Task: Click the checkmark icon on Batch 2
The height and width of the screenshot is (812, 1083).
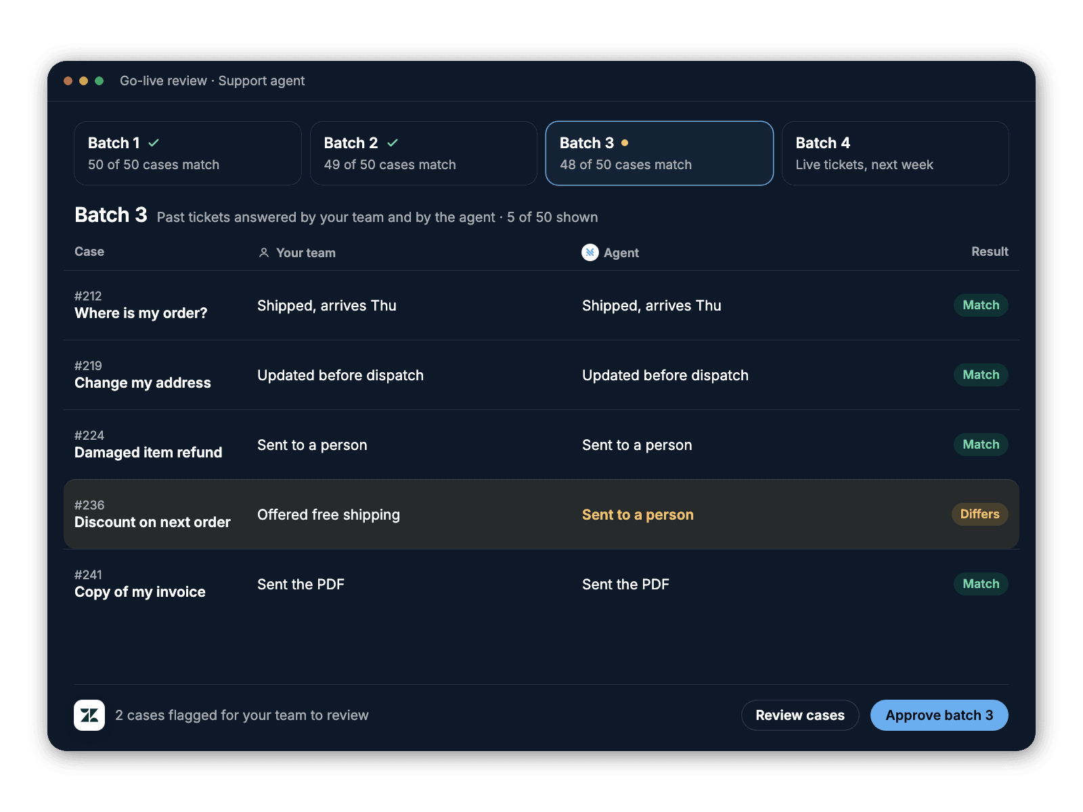Action: click(393, 143)
